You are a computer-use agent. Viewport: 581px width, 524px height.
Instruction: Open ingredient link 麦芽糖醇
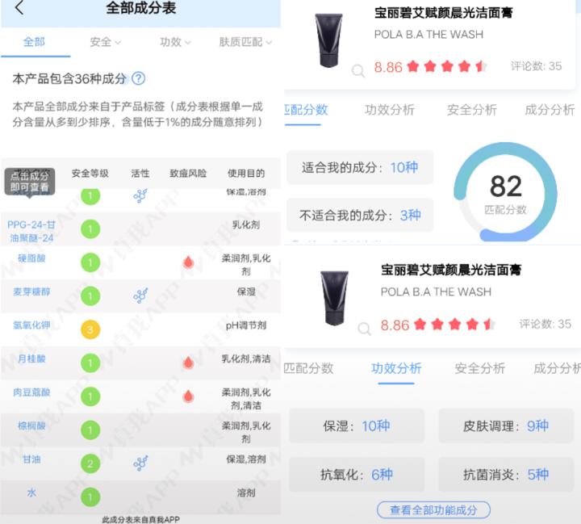click(x=31, y=291)
